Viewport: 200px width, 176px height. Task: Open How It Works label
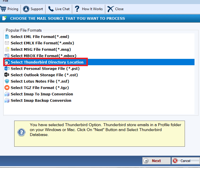point(92,9)
